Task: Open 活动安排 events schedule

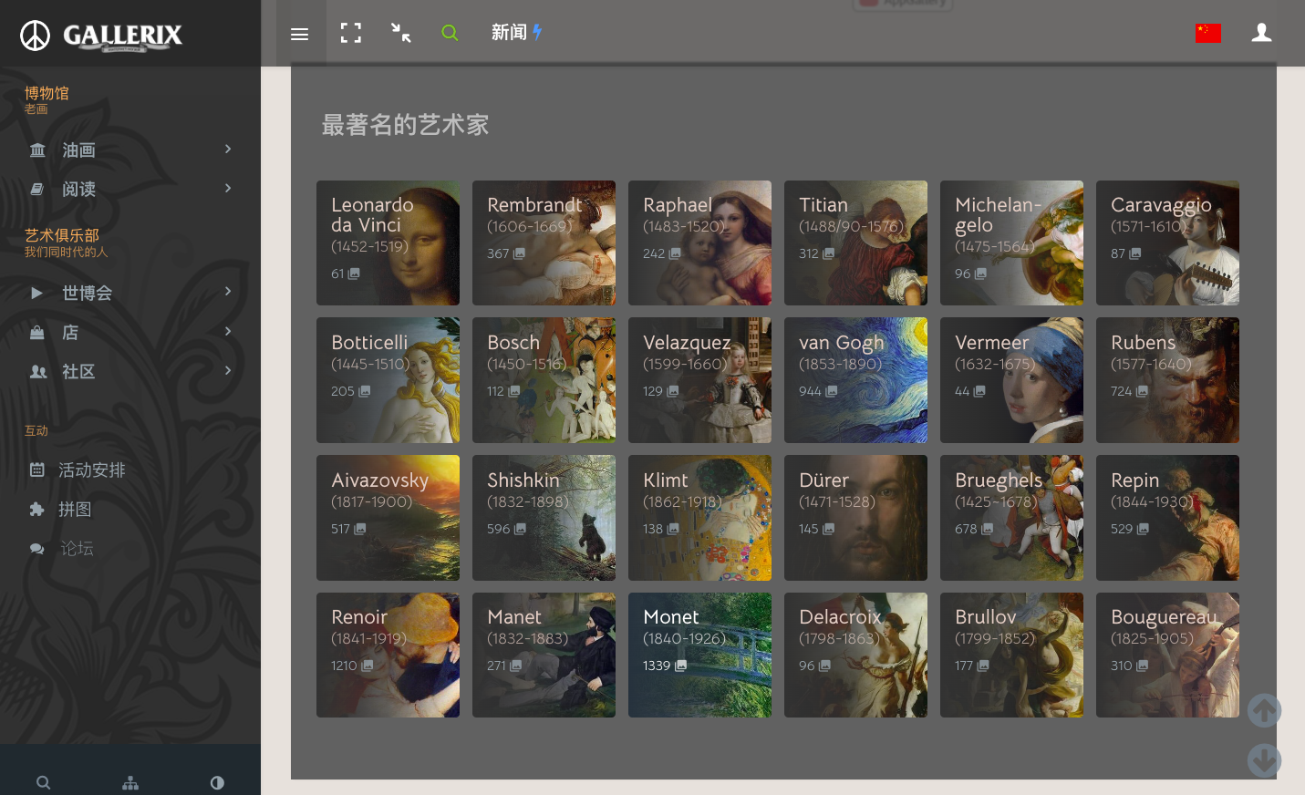Action: (92, 470)
